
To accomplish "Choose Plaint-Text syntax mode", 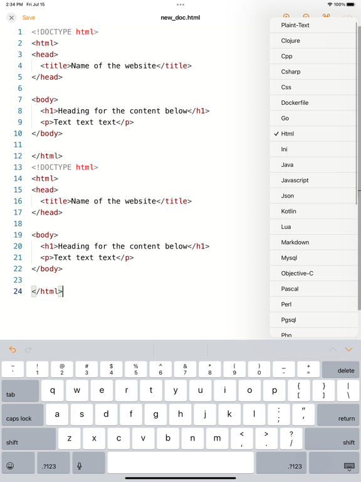I will coord(314,25).
